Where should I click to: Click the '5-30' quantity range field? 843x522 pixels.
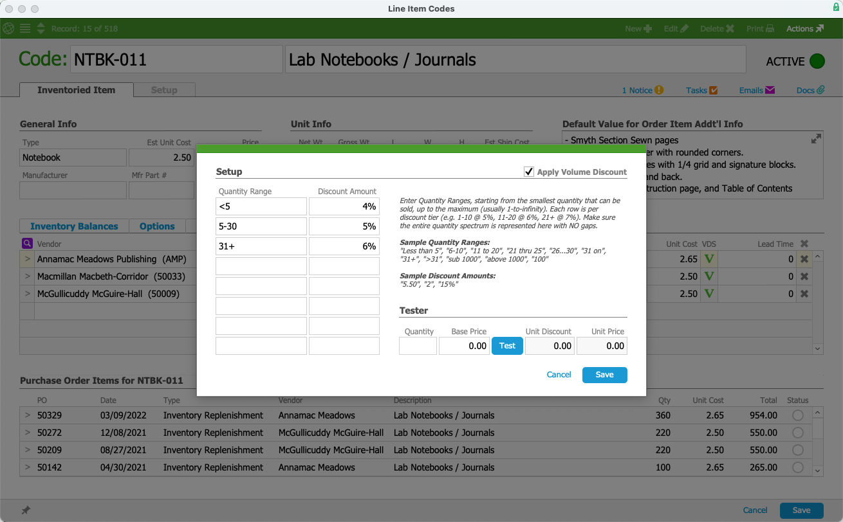pyautogui.click(x=261, y=226)
